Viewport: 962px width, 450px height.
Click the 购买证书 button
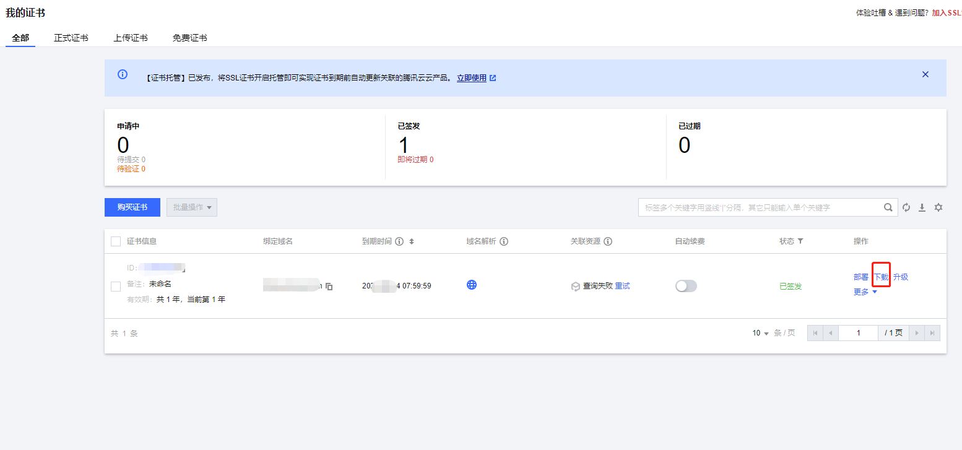pos(132,207)
